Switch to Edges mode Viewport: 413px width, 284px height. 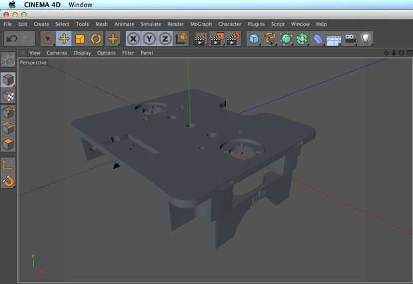click(x=8, y=128)
